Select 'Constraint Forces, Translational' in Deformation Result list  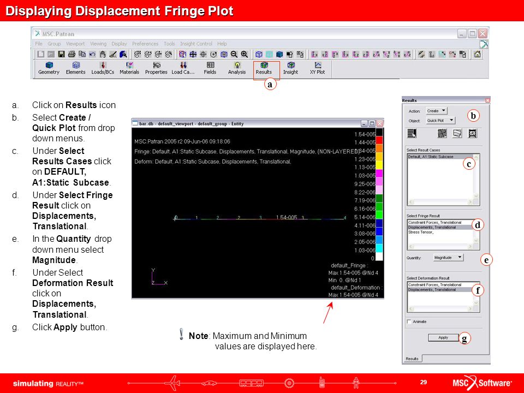[x=440, y=285]
